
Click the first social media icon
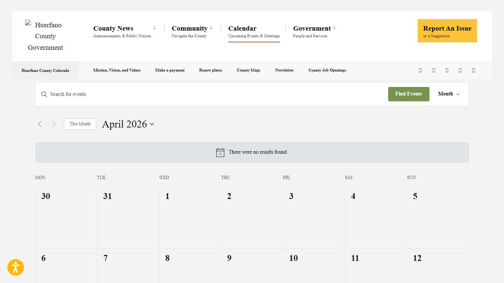pos(420,70)
